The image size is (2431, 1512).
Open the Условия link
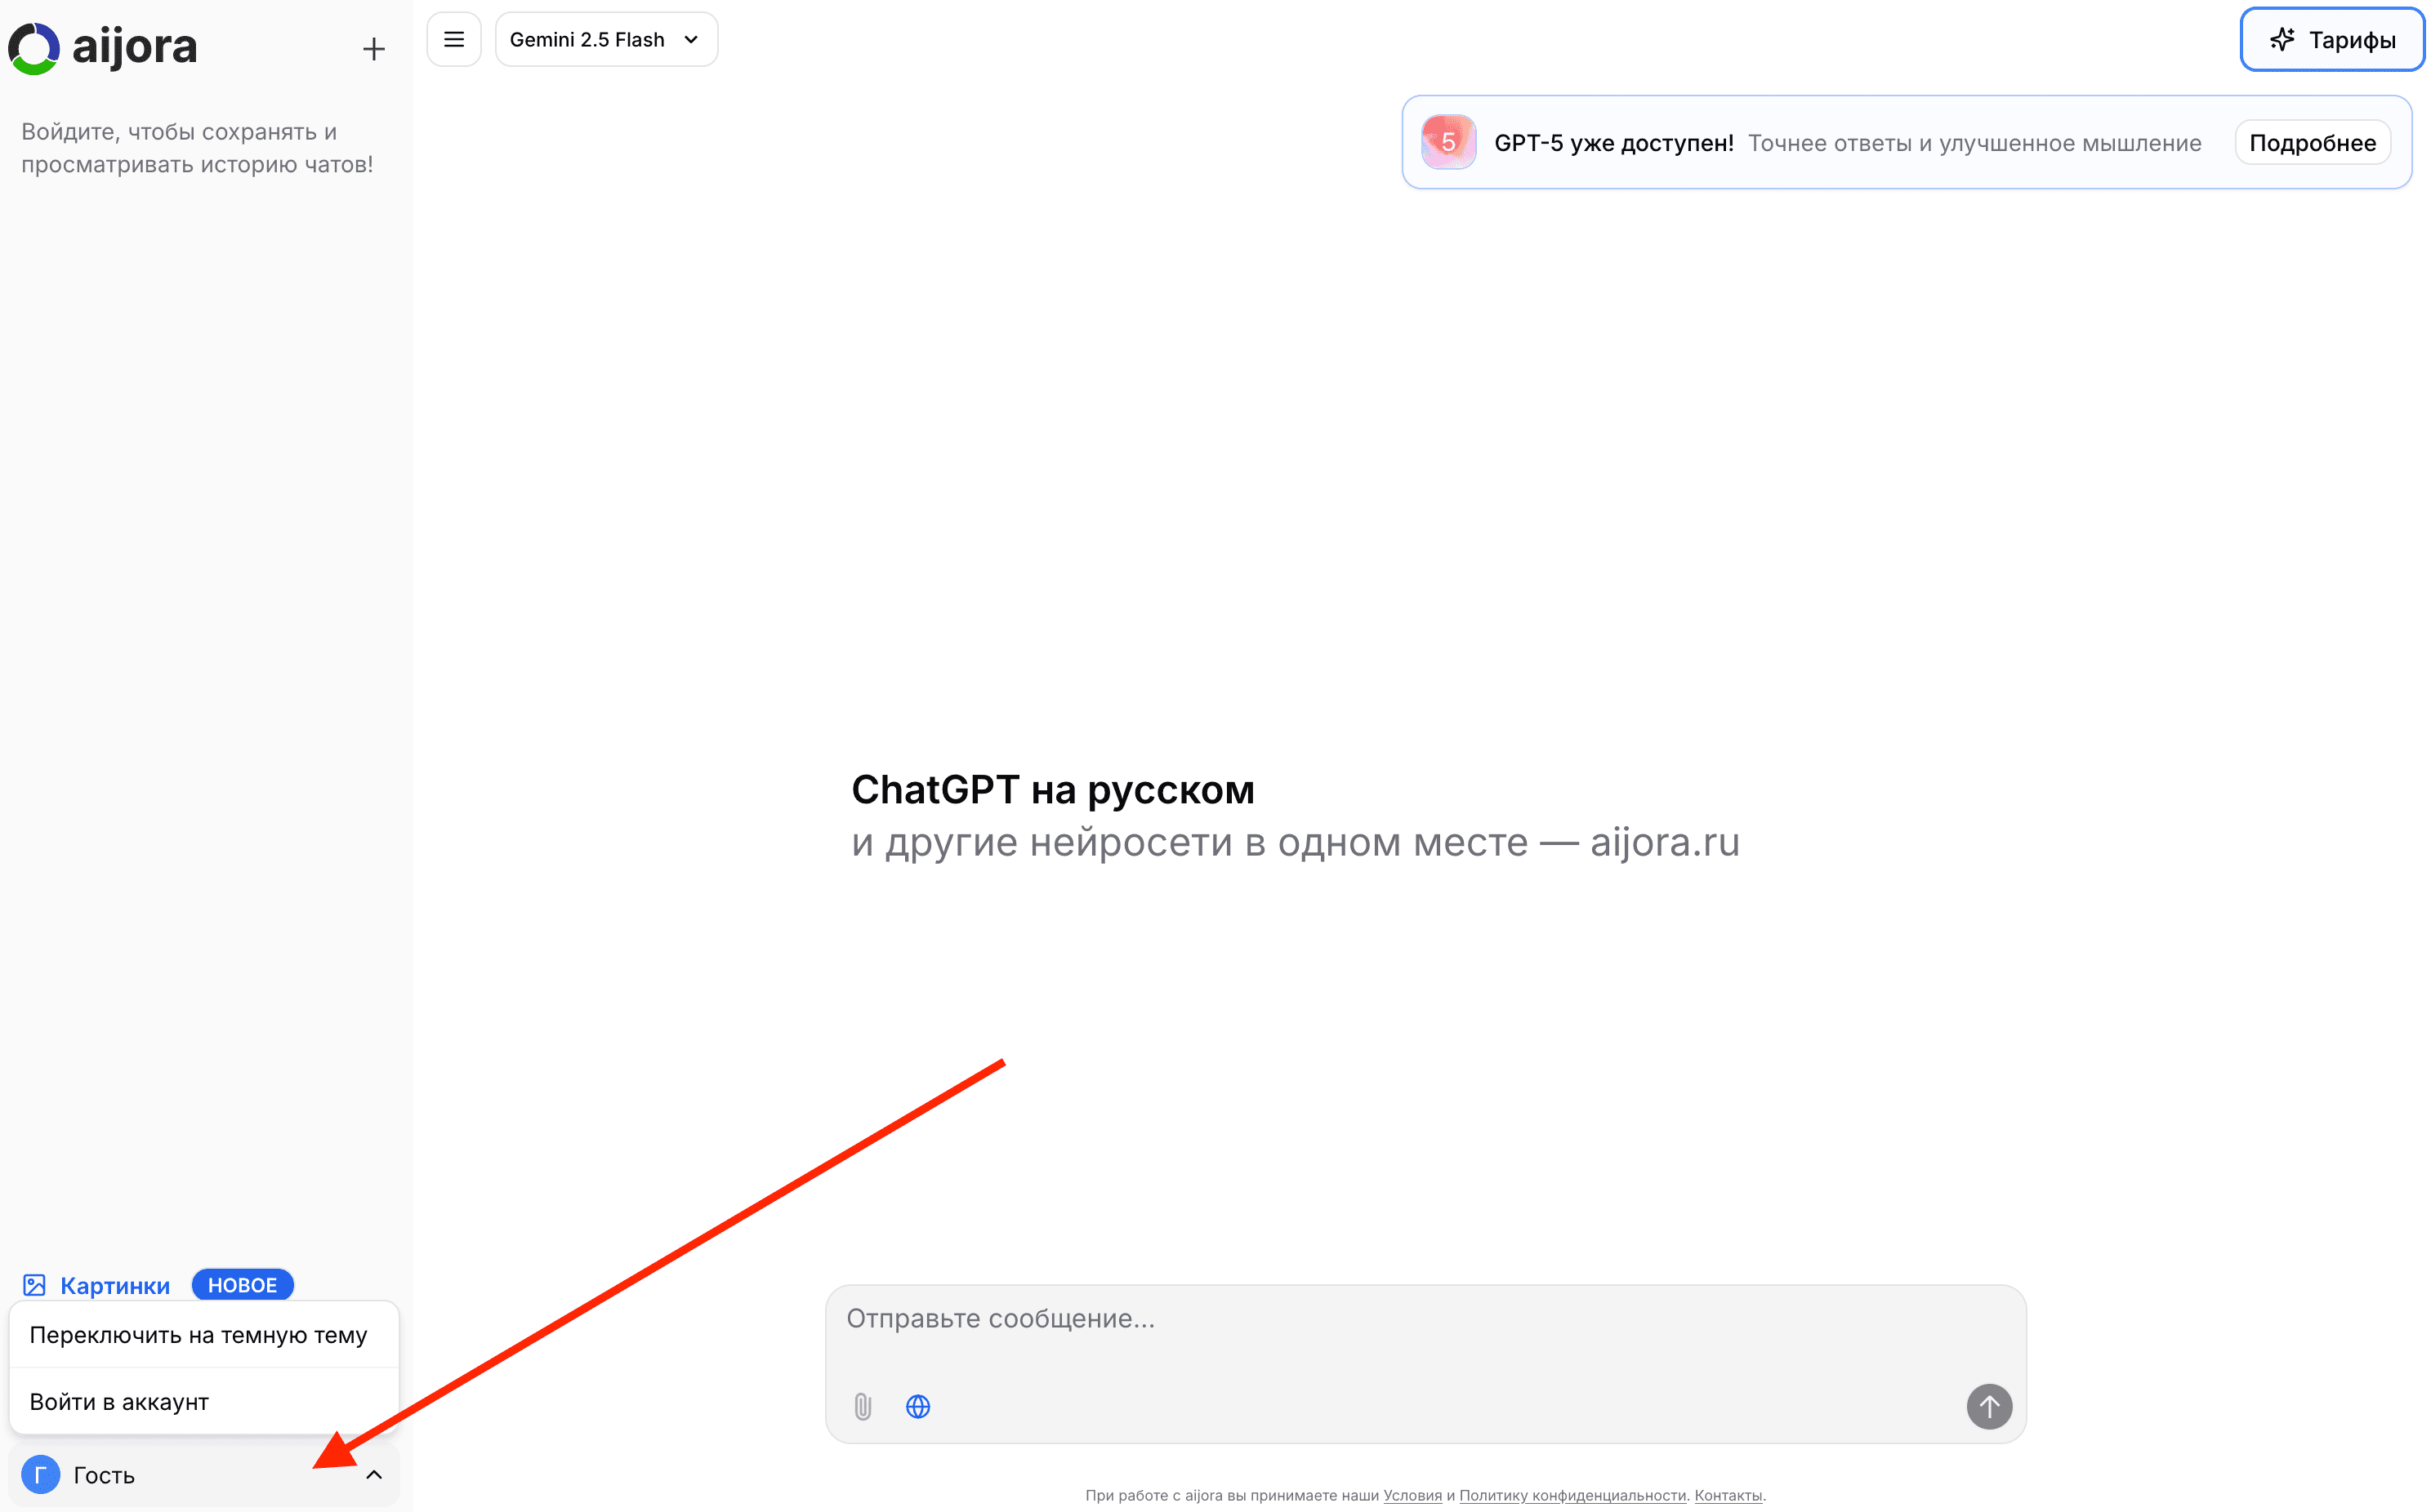coord(1412,1495)
